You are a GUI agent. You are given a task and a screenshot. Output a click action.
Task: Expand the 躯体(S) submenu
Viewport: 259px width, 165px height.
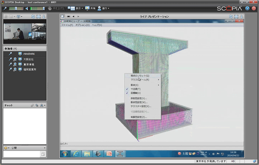point(143,85)
